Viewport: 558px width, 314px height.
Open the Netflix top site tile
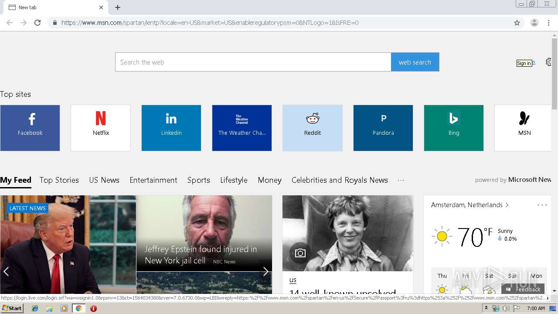(x=101, y=128)
